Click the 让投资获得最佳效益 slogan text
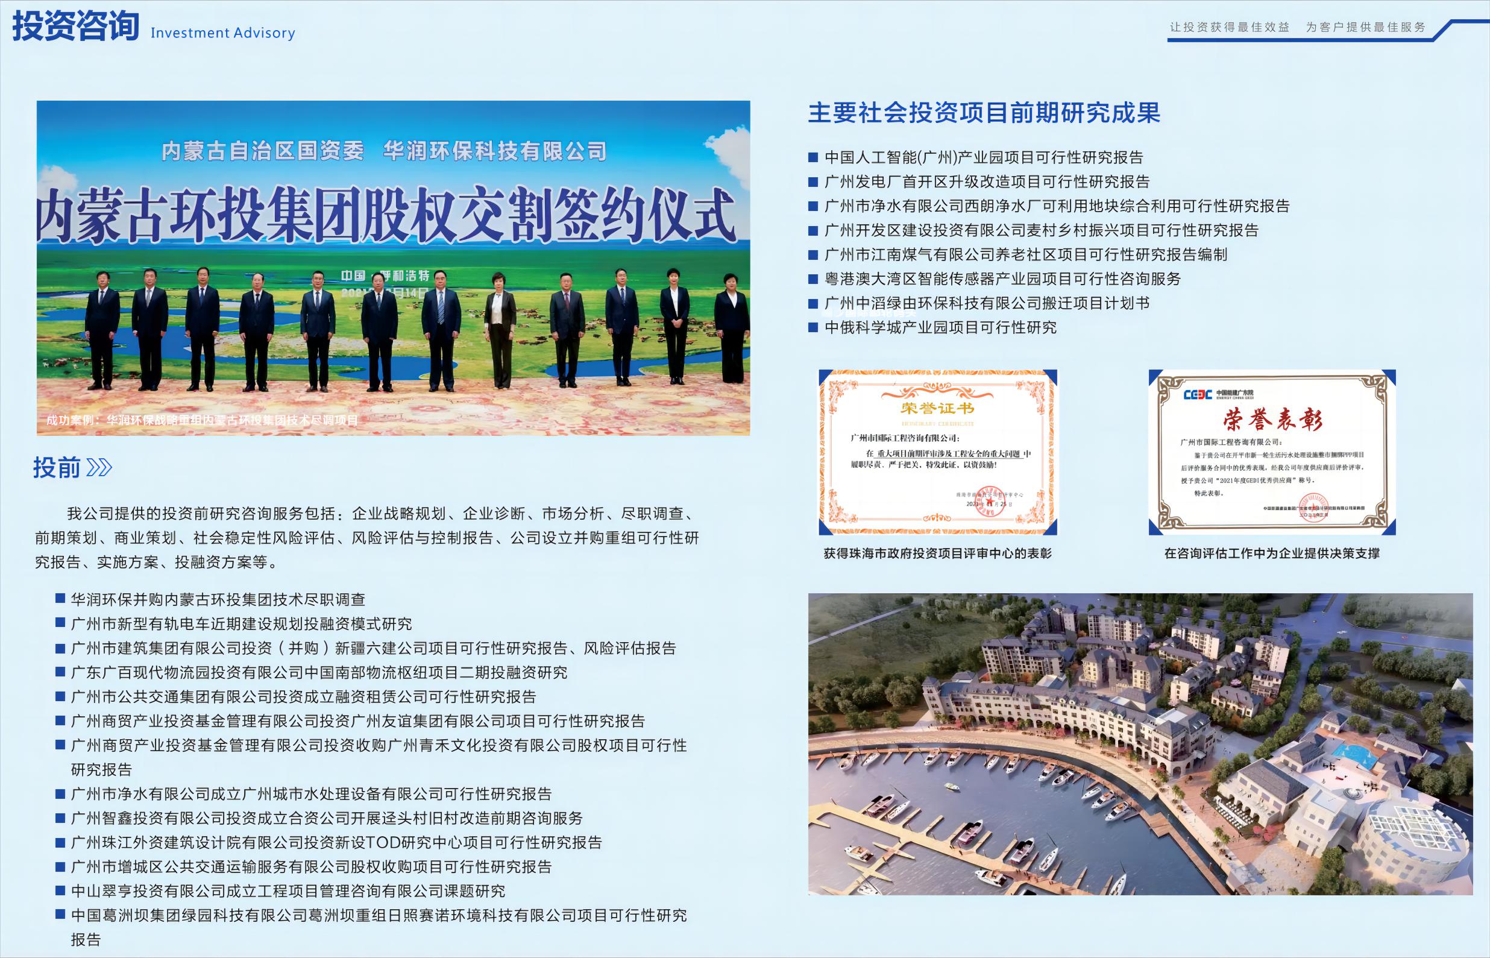1490x958 pixels. [1230, 27]
